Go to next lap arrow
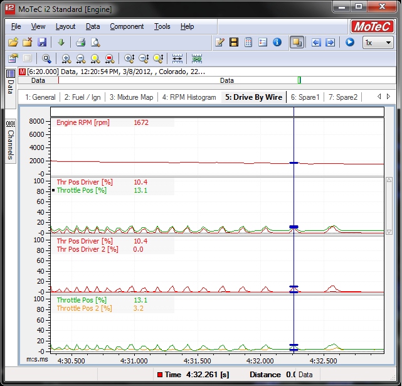Image resolution: width=402 pixels, height=386 pixels. (331, 42)
